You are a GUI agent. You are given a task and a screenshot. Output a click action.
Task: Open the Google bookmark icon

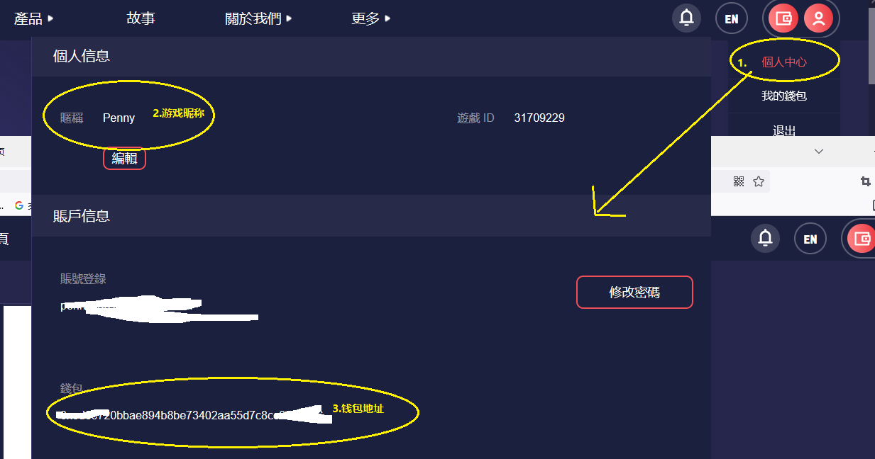point(19,205)
